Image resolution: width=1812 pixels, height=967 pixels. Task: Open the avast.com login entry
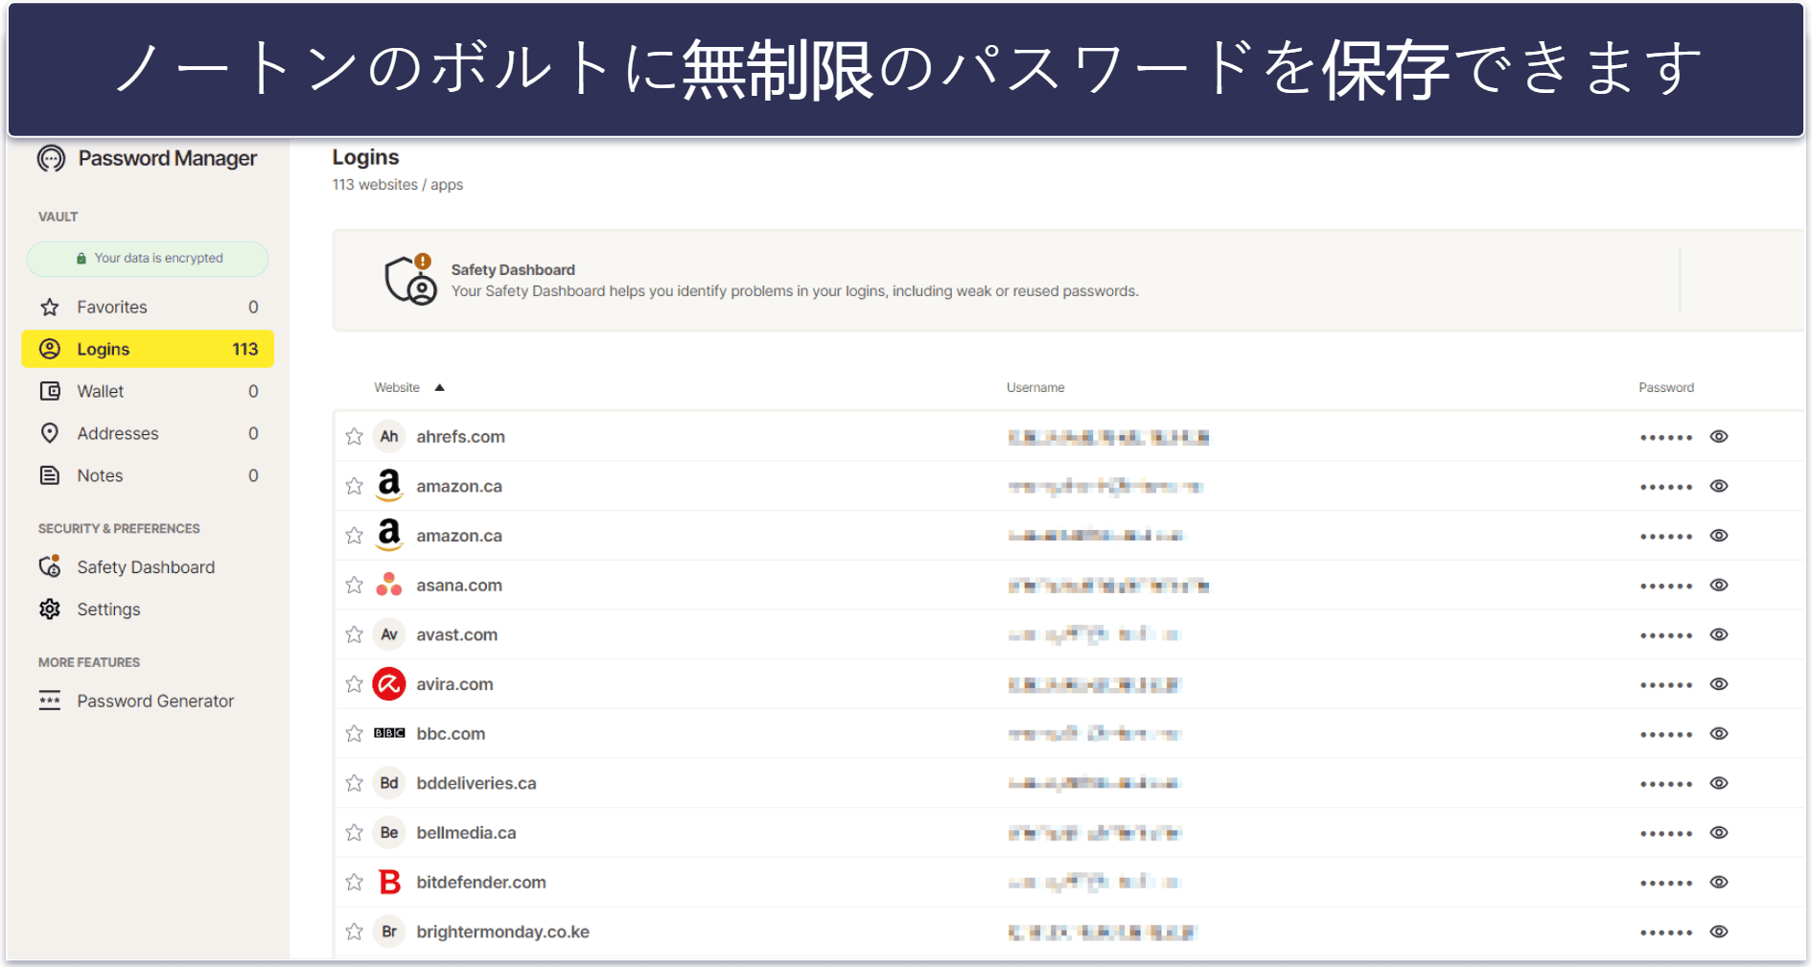click(x=1069, y=634)
